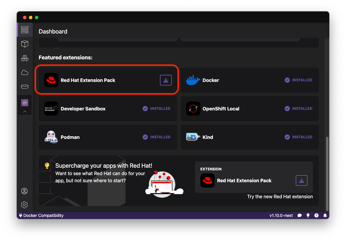Click the OpenShift Local INSTALLED checkmark icon
This screenshot has width=346, height=241.
(287, 109)
